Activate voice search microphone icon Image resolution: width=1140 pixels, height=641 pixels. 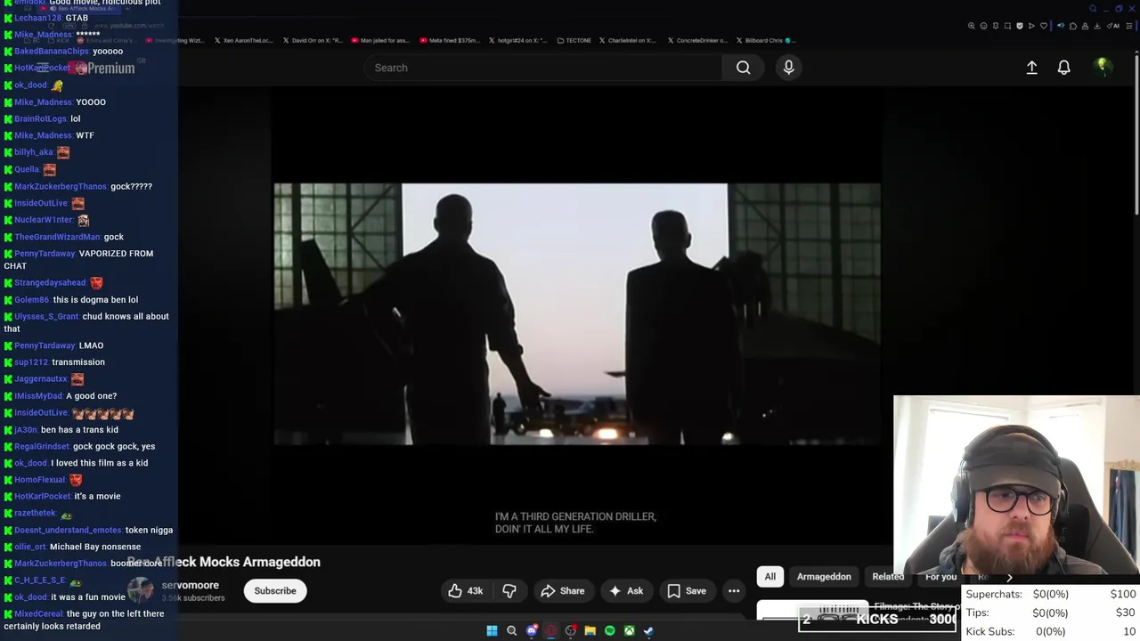click(788, 68)
